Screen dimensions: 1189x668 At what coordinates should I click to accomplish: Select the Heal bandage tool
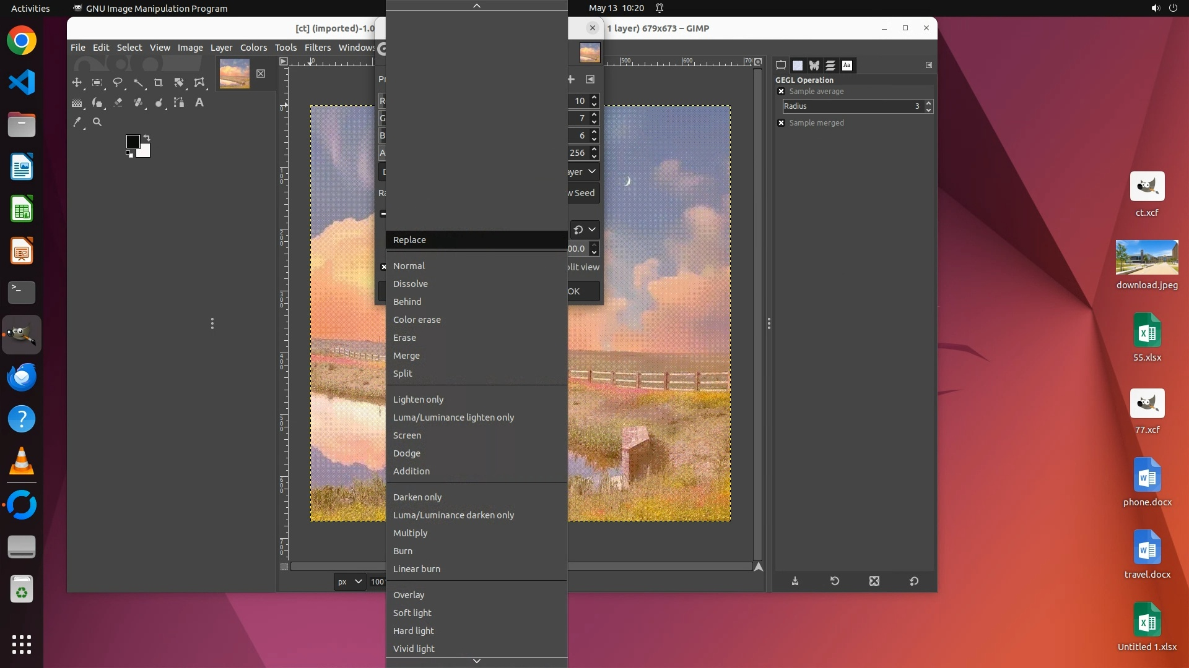(x=138, y=103)
